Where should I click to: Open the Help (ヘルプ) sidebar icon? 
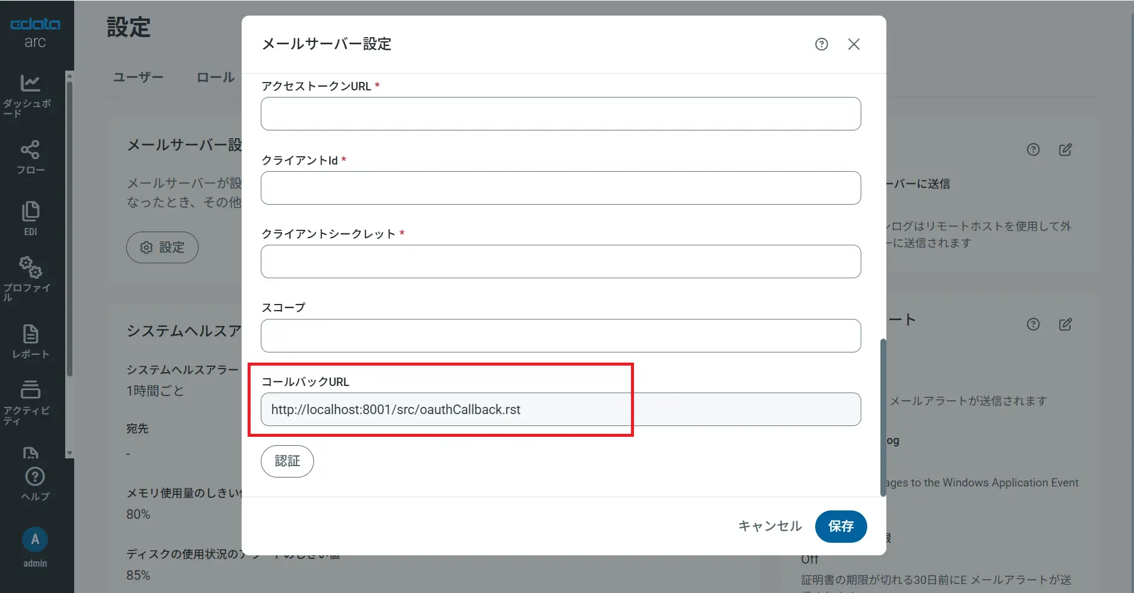click(35, 477)
